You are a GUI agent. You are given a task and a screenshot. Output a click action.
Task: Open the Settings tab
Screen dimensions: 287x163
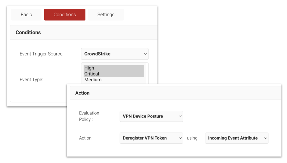(106, 15)
